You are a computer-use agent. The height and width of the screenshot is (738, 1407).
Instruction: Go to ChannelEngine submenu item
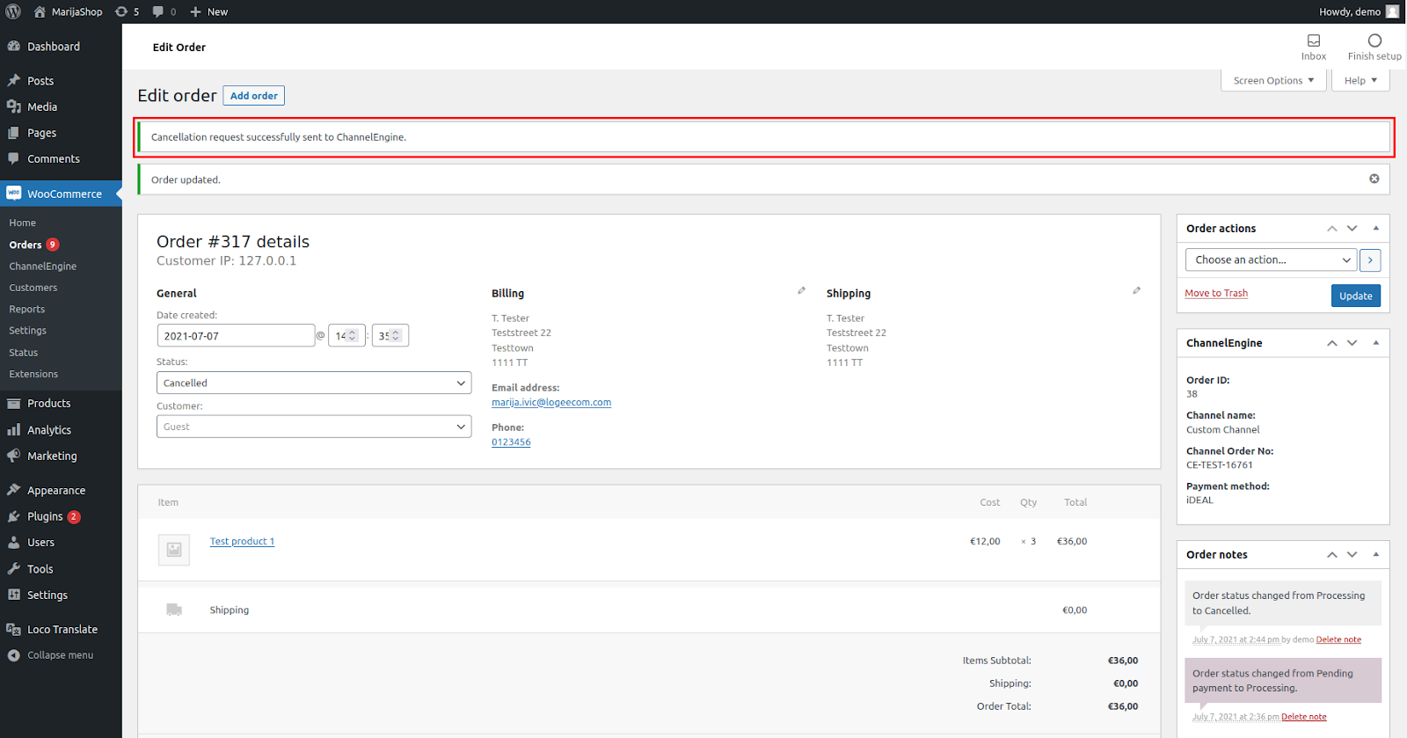click(42, 267)
